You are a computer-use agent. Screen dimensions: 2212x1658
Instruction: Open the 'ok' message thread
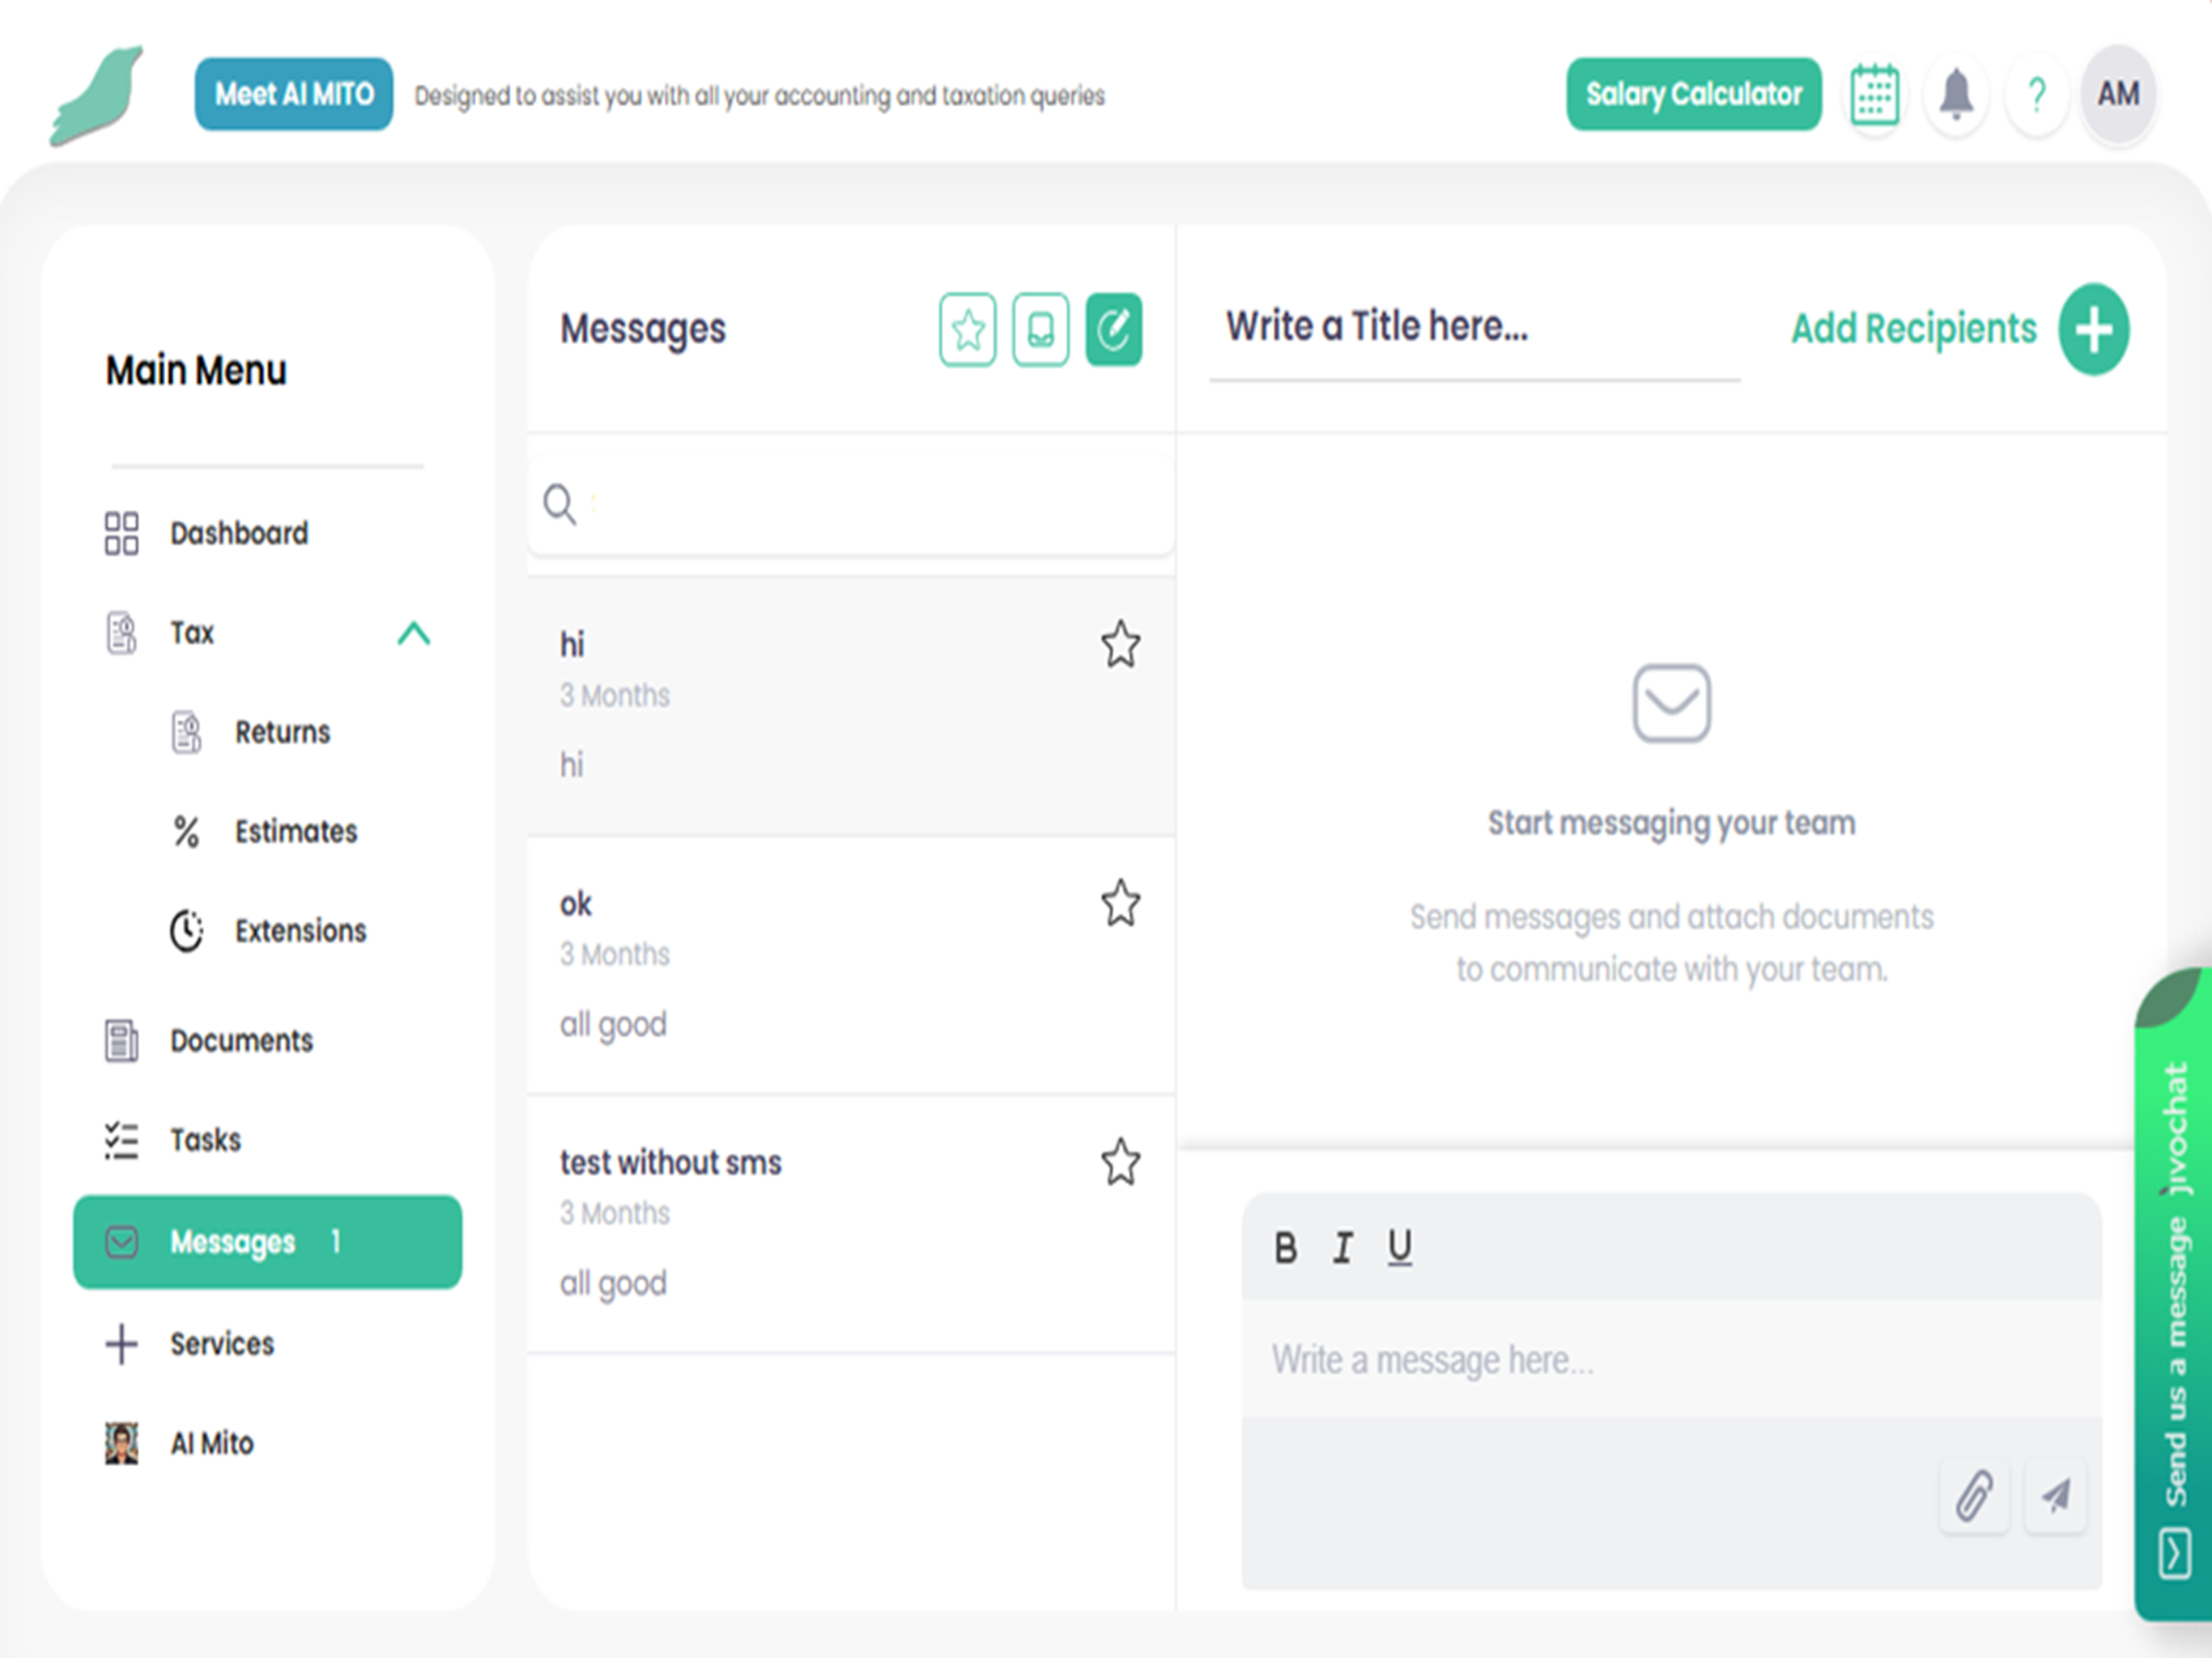coord(851,964)
